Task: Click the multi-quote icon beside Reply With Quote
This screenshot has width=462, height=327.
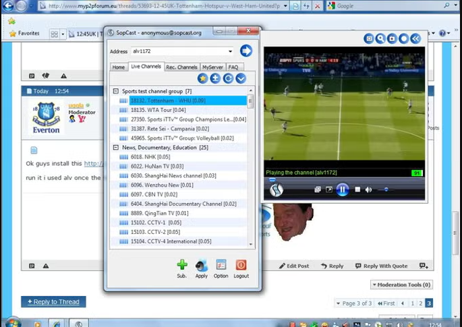Action: (x=424, y=266)
